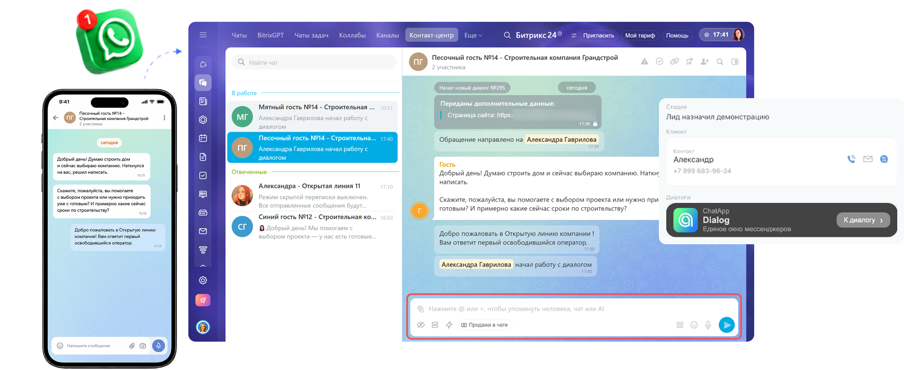Send the message with blue arrow button
904x370 pixels.
point(727,325)
